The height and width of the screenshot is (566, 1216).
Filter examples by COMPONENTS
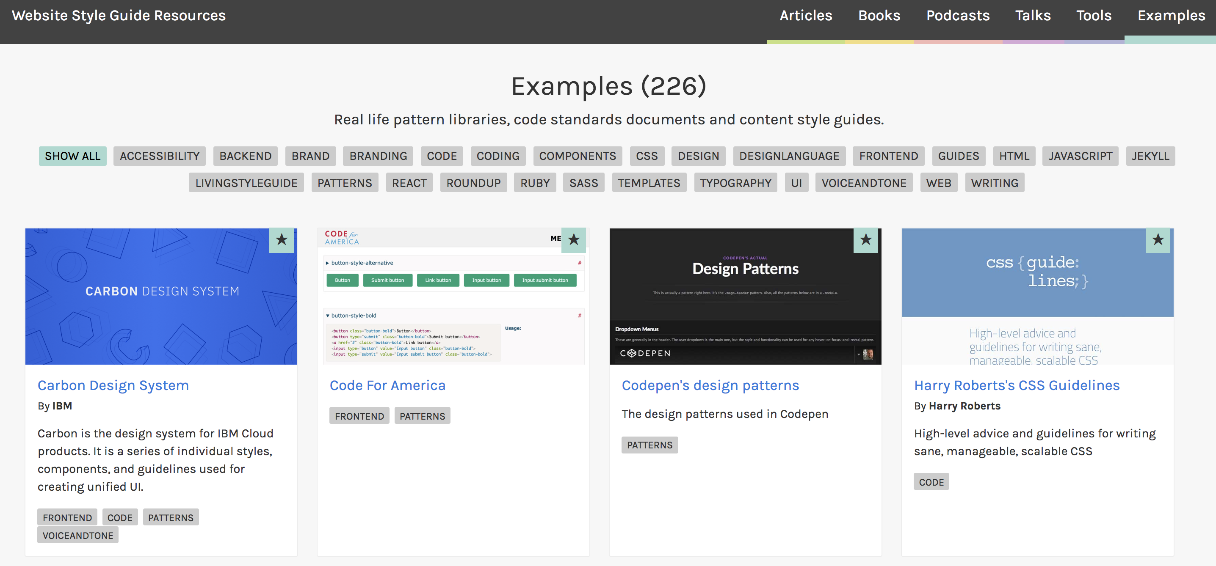[x=578, y=156]
